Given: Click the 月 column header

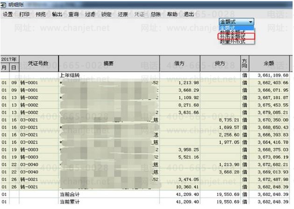Looking at the screenshot, I should pos(4,67).
